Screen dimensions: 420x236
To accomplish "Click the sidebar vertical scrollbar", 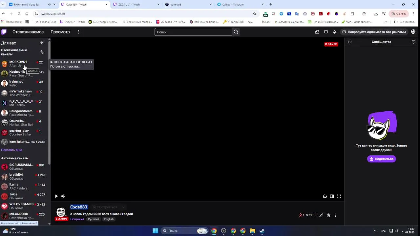I will [x=49, y=103].
